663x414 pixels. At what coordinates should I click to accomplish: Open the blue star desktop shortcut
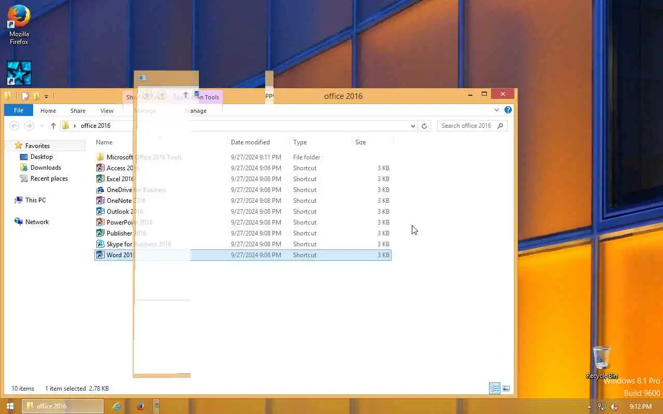(x=19, y=73)
